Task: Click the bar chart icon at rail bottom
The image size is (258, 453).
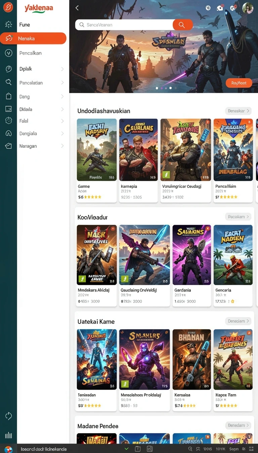Action: (8, 435)
